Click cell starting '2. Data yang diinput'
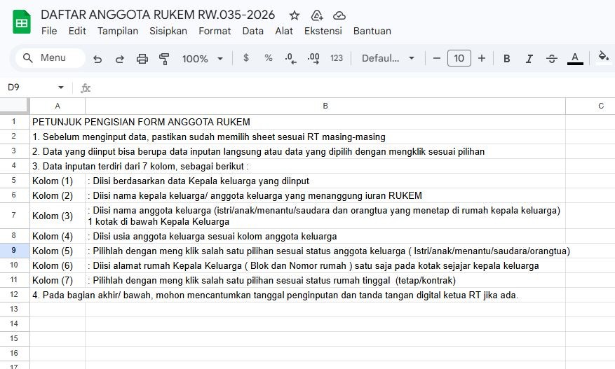The image size is (615, 369). [259, 151]
